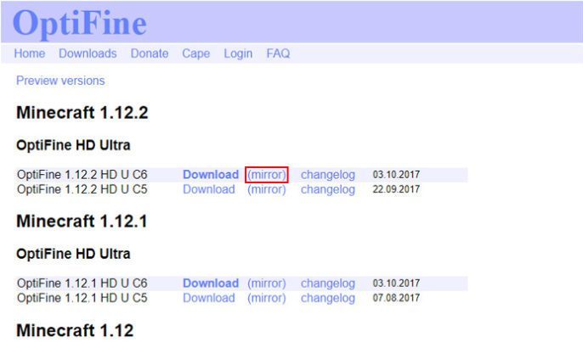Image resolution: width=583 pixels, height=348 pixels.
Task: Select the text OptiFine 1.12.2 HD U C5
Action: pos(82,189)
